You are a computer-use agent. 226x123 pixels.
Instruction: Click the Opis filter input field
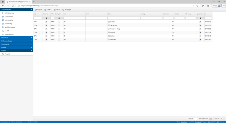[x=124, y=18]
